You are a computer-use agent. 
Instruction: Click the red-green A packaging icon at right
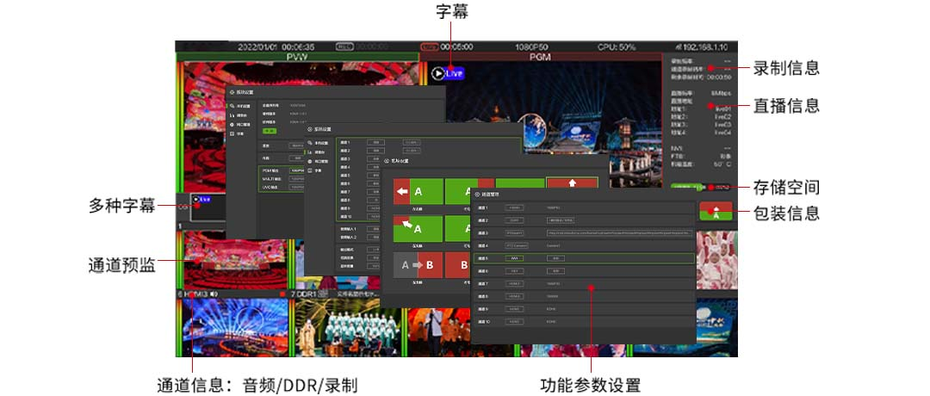tap(718, 213)
